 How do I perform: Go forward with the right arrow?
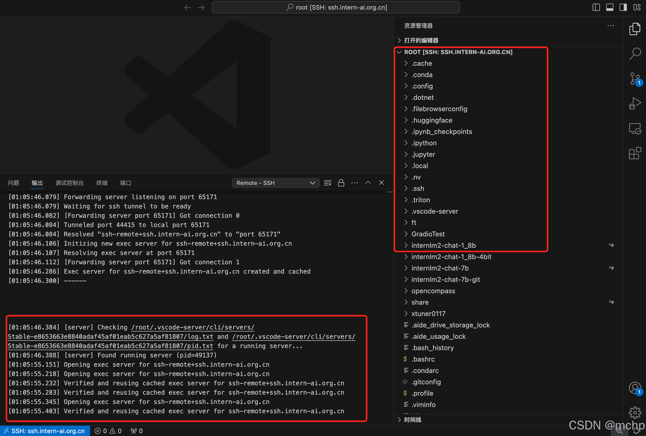(x=201, y=7)
